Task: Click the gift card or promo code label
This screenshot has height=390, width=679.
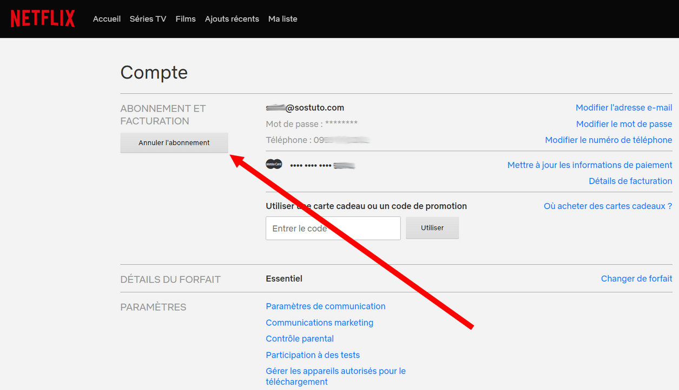Action: coord(366,206)
